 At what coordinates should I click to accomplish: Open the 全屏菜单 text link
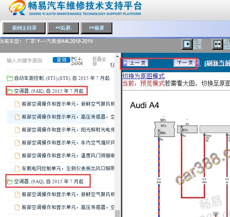click(197, 44)
